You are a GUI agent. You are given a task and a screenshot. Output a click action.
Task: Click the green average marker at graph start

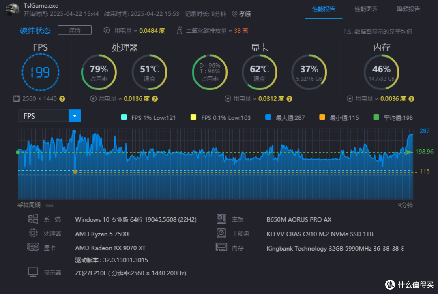(18, 152)
